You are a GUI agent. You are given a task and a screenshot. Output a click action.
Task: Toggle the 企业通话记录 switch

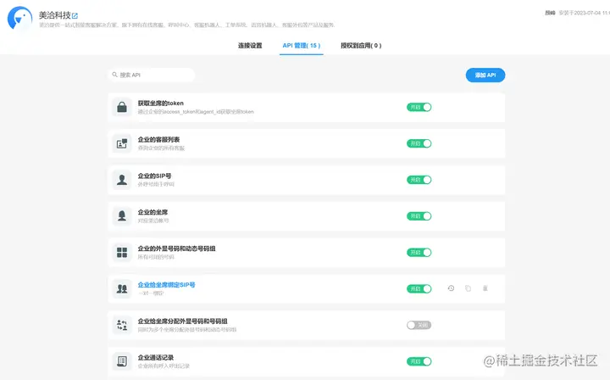[x=419, y=361]
